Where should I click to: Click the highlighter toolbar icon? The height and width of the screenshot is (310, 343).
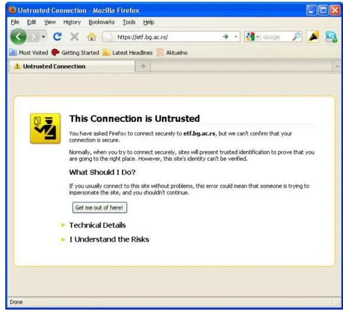click(313, 37)
